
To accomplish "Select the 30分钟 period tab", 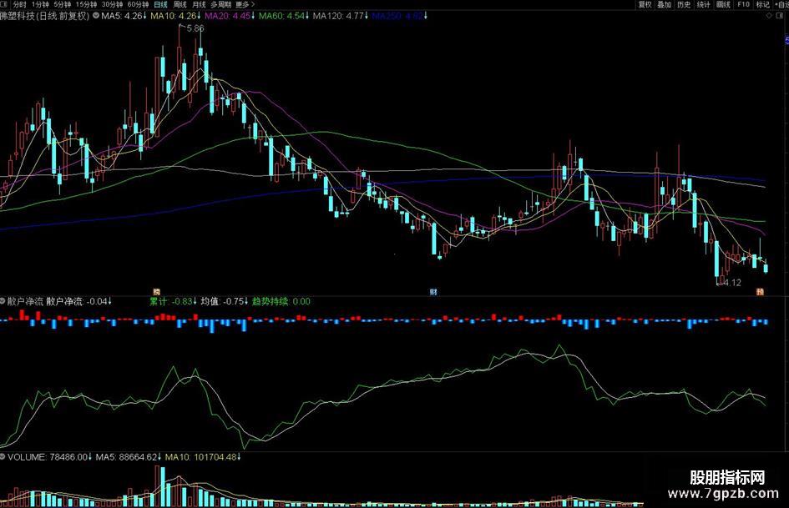I will coord(112,4).
